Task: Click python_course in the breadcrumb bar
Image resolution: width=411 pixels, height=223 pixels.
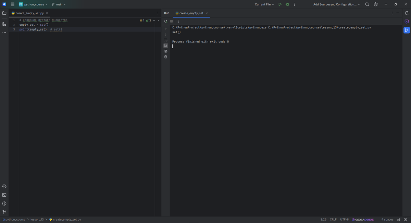Action: point(14,220)
